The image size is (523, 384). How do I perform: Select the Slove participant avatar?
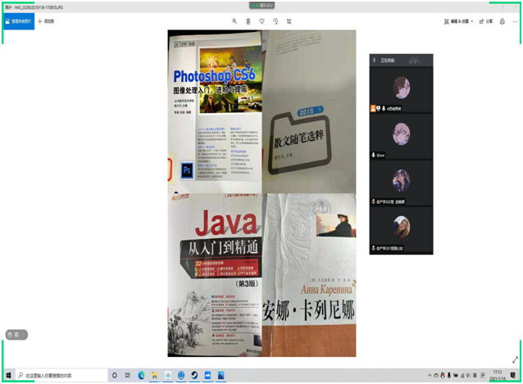tap(401, 133)
